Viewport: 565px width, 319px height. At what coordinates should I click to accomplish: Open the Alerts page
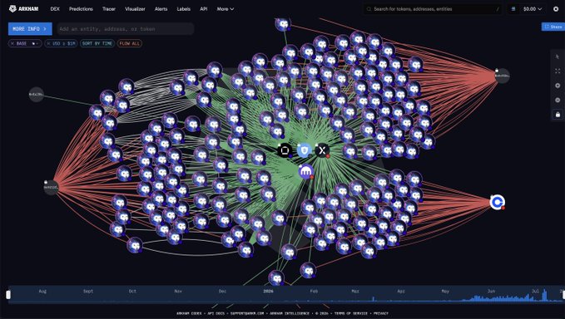click(x=161, y=8)
